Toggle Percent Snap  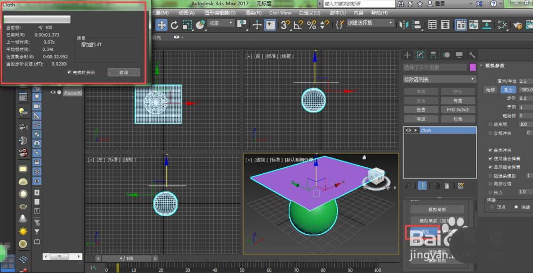[x=312, y=25]
